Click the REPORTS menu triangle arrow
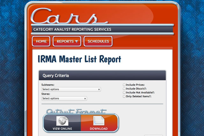This screenshot has height=136, width=204. coord(76,42)
